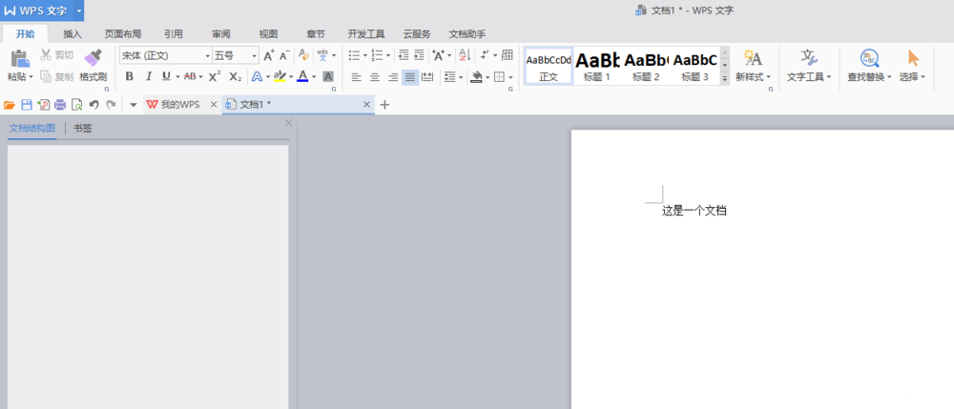
Task: Open the 页面布局 (Page Layout) tab
Action: click(122, 33)
